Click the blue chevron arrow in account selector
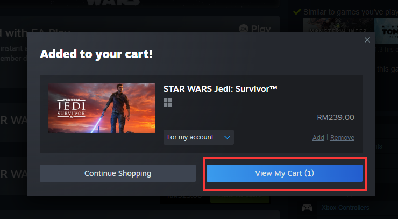 pyautogui.click(x=227, y=137)
